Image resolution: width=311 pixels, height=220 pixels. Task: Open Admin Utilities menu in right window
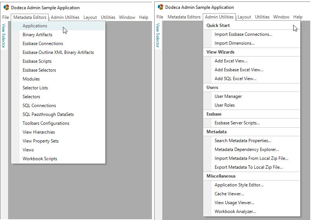tap(219, 17)
